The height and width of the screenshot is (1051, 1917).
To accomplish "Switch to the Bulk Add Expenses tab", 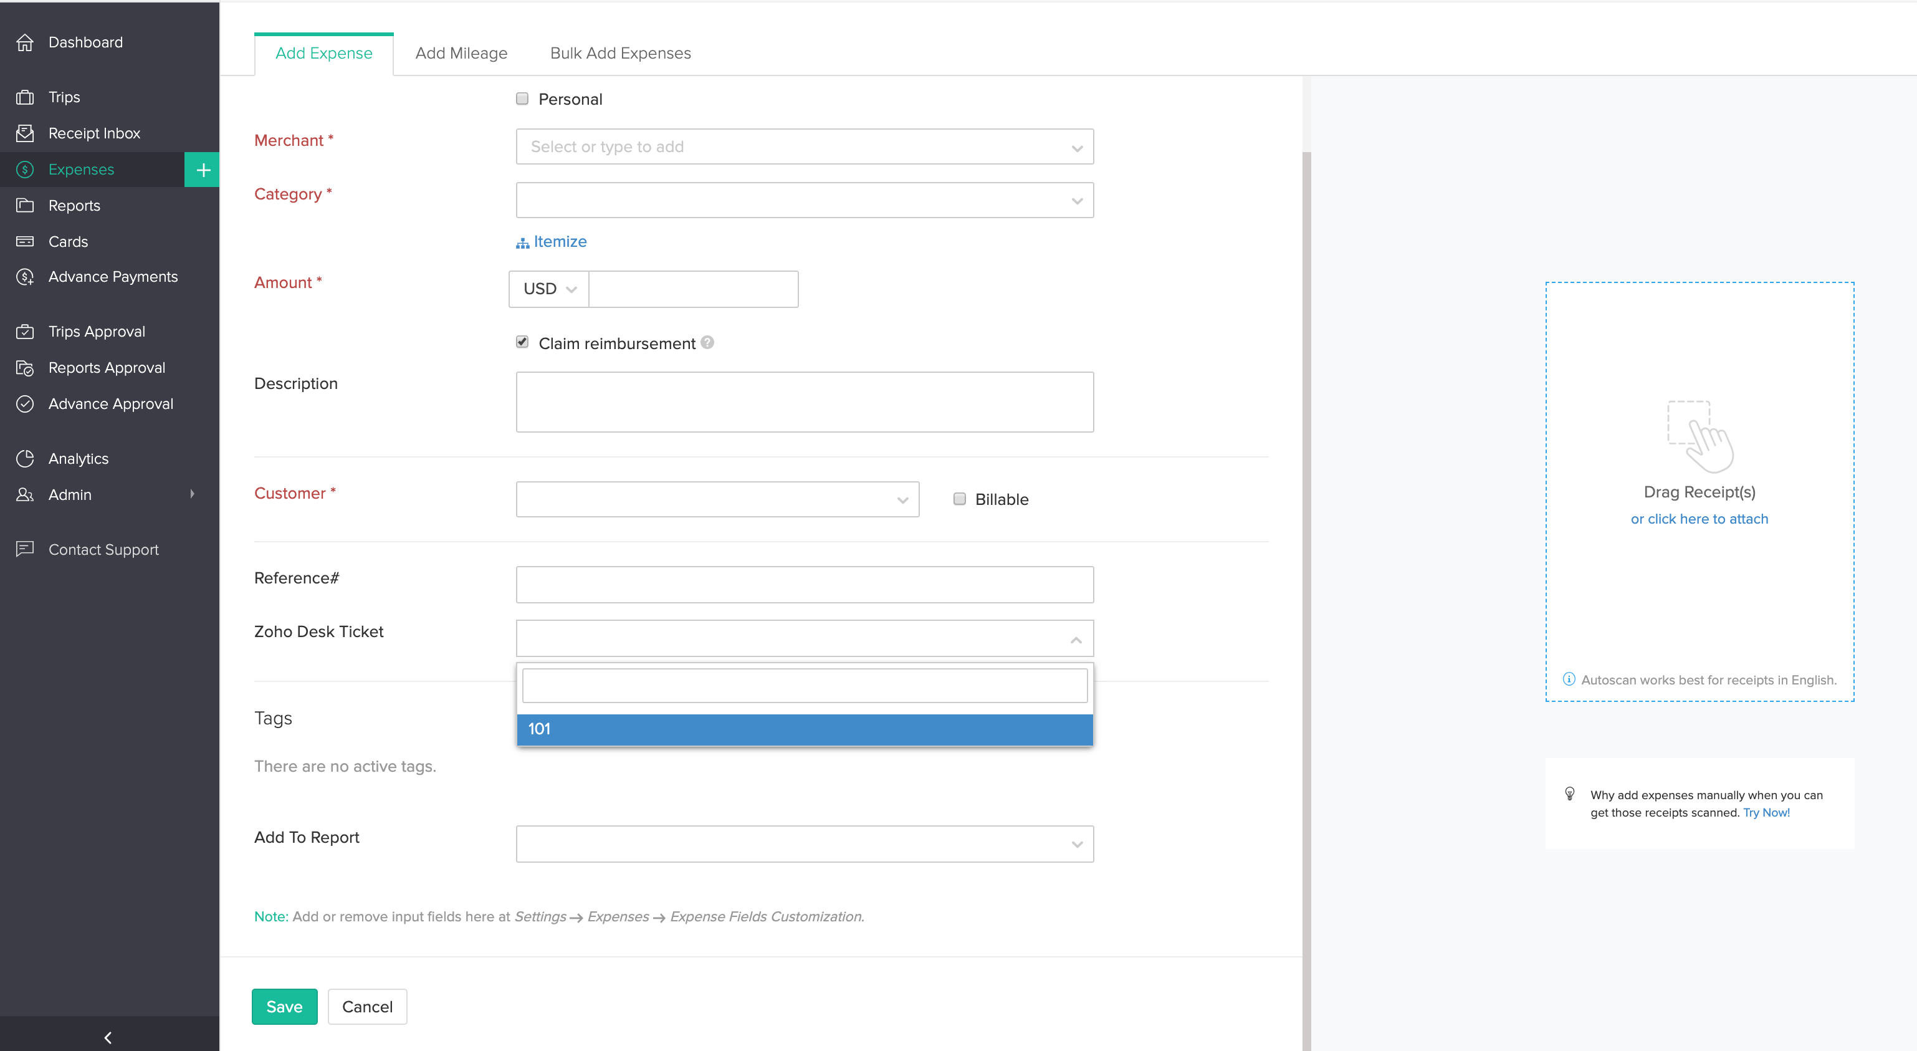I will [x=620, y=54].
